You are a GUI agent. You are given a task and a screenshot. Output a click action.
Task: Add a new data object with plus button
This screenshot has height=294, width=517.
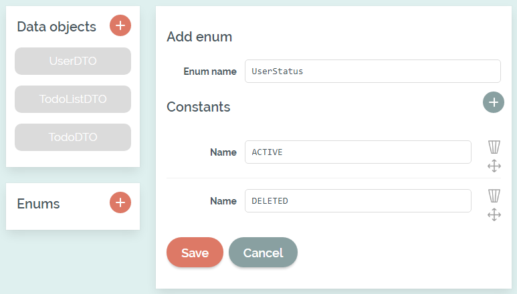[120, 25]
